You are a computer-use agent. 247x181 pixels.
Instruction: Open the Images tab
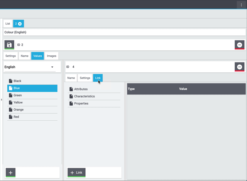point(51,56)
